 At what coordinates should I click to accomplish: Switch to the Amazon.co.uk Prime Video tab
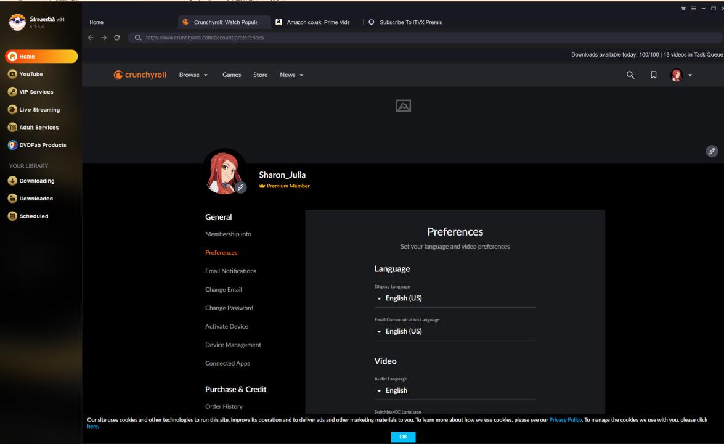318,22
